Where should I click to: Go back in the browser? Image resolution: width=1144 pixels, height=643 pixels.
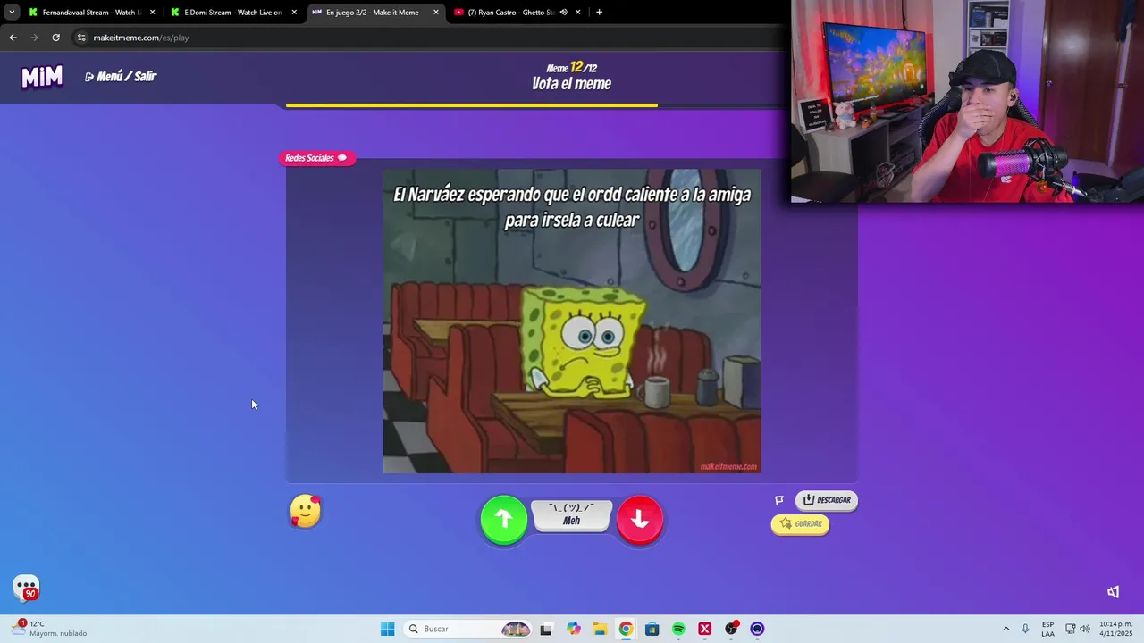pos(13,38)
